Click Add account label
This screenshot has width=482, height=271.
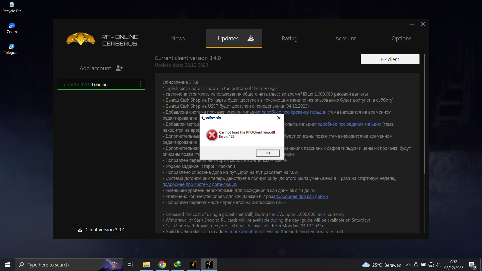point(95,68)
